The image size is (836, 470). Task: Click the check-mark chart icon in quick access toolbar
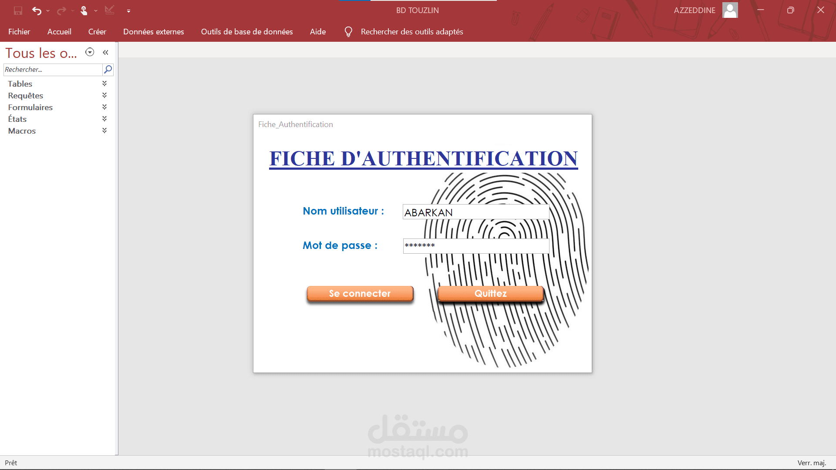coord(109,10)
